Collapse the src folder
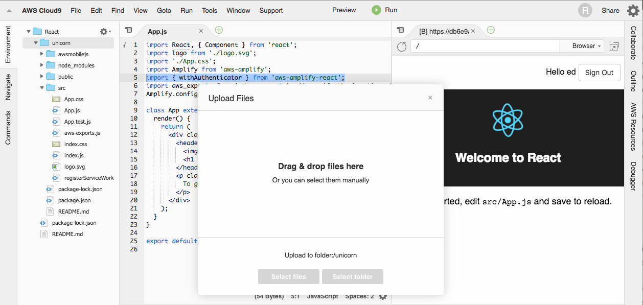 tap(42, 88)
